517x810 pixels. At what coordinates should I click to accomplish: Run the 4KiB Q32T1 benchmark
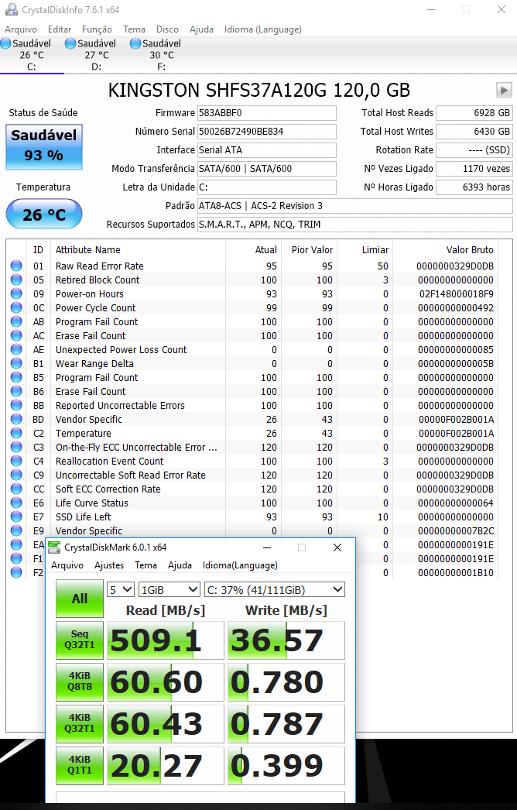tap(80, 724)
